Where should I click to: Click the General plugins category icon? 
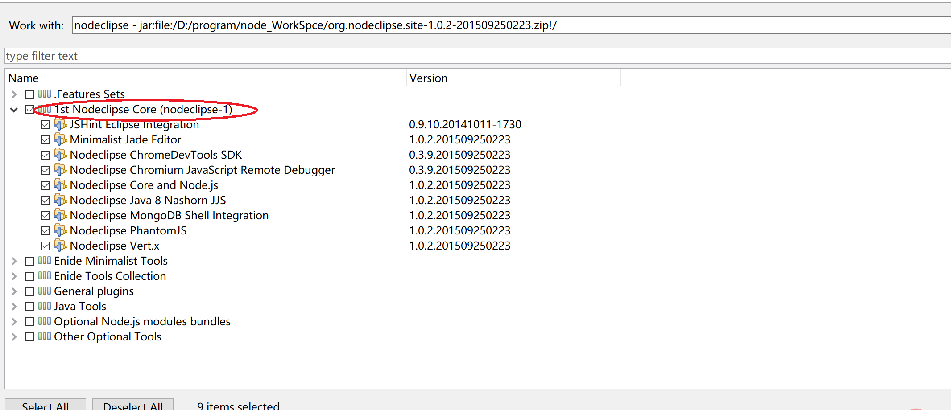(x=45, y=291)
